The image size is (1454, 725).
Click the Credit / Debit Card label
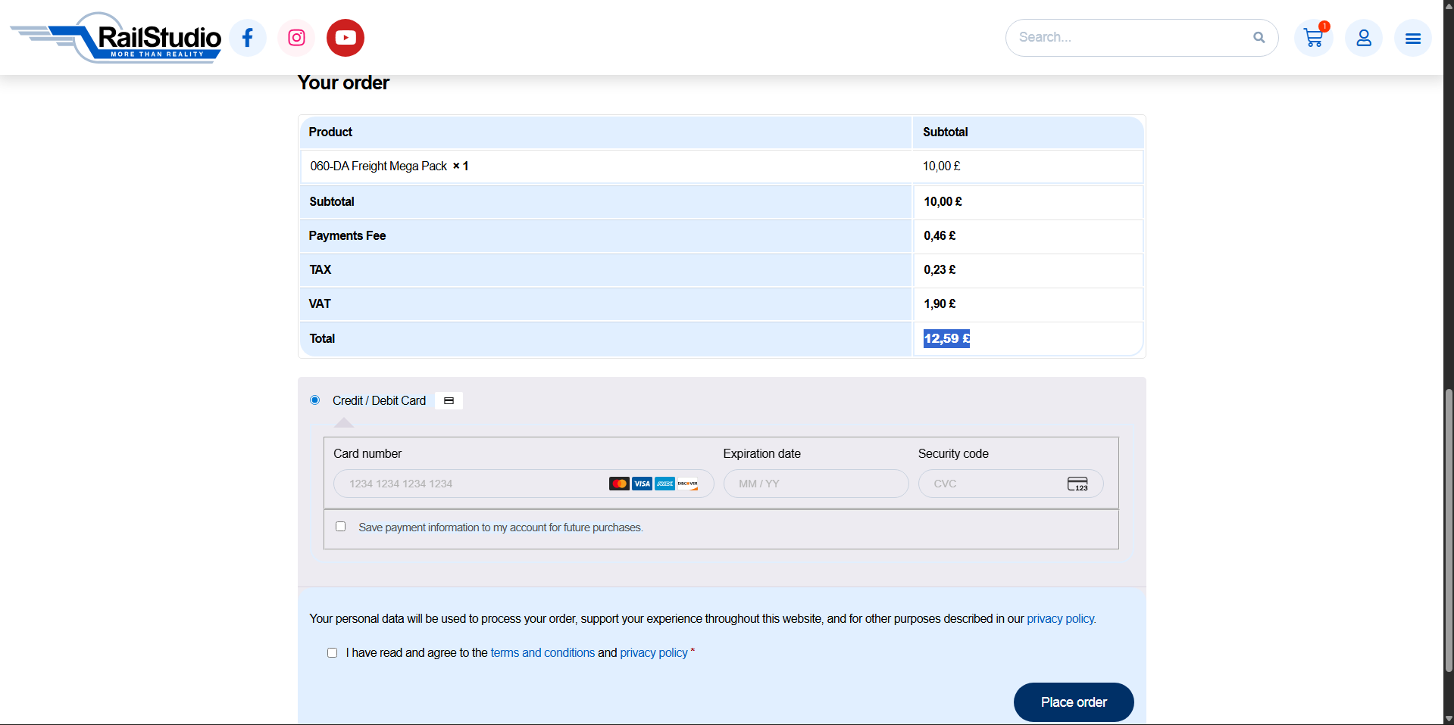379,400
